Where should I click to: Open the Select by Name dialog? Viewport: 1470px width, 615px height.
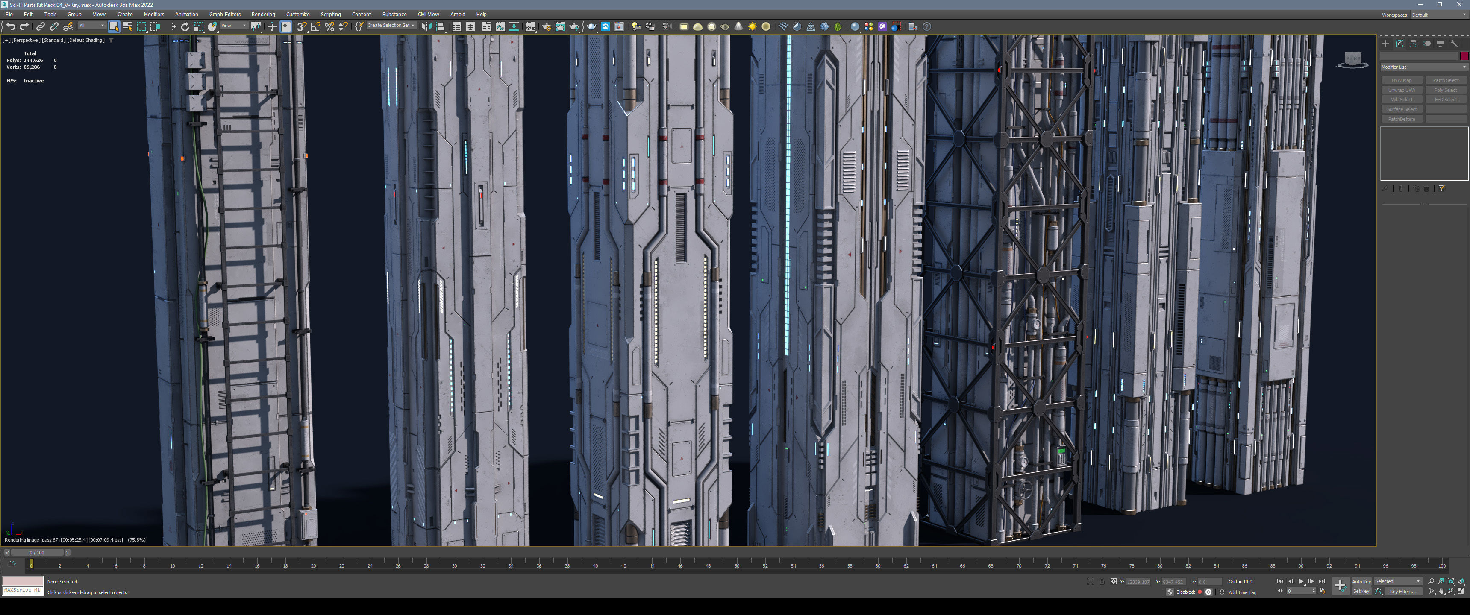point(127,26)
